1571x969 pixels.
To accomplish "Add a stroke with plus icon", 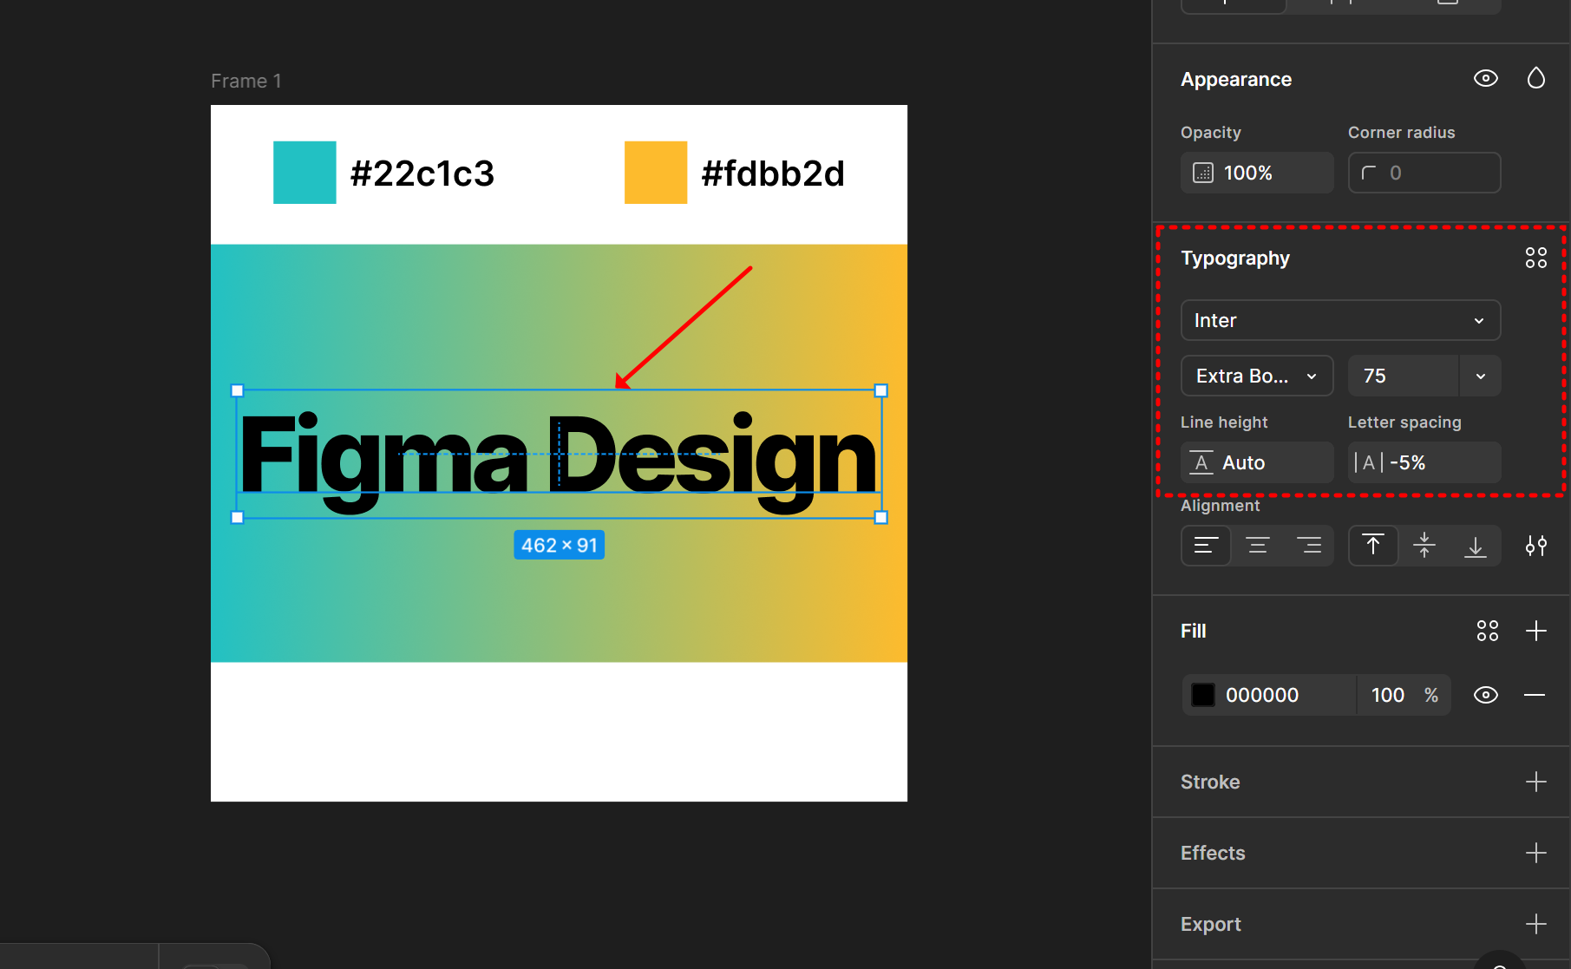I will point(1536,782).
